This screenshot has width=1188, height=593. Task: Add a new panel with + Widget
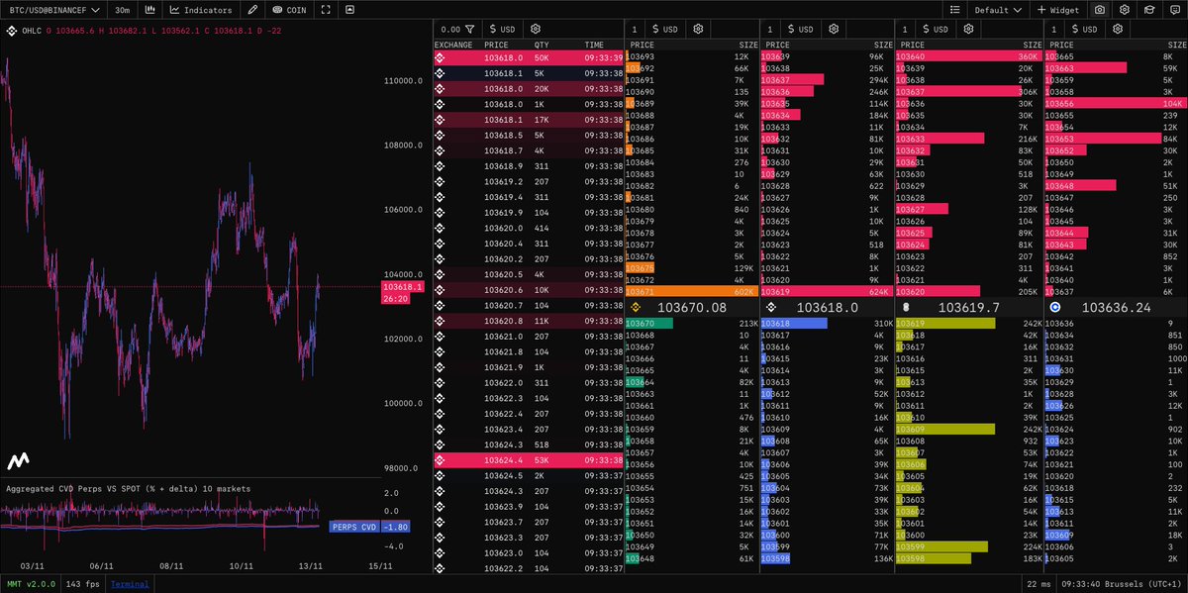click(1059, 10)
